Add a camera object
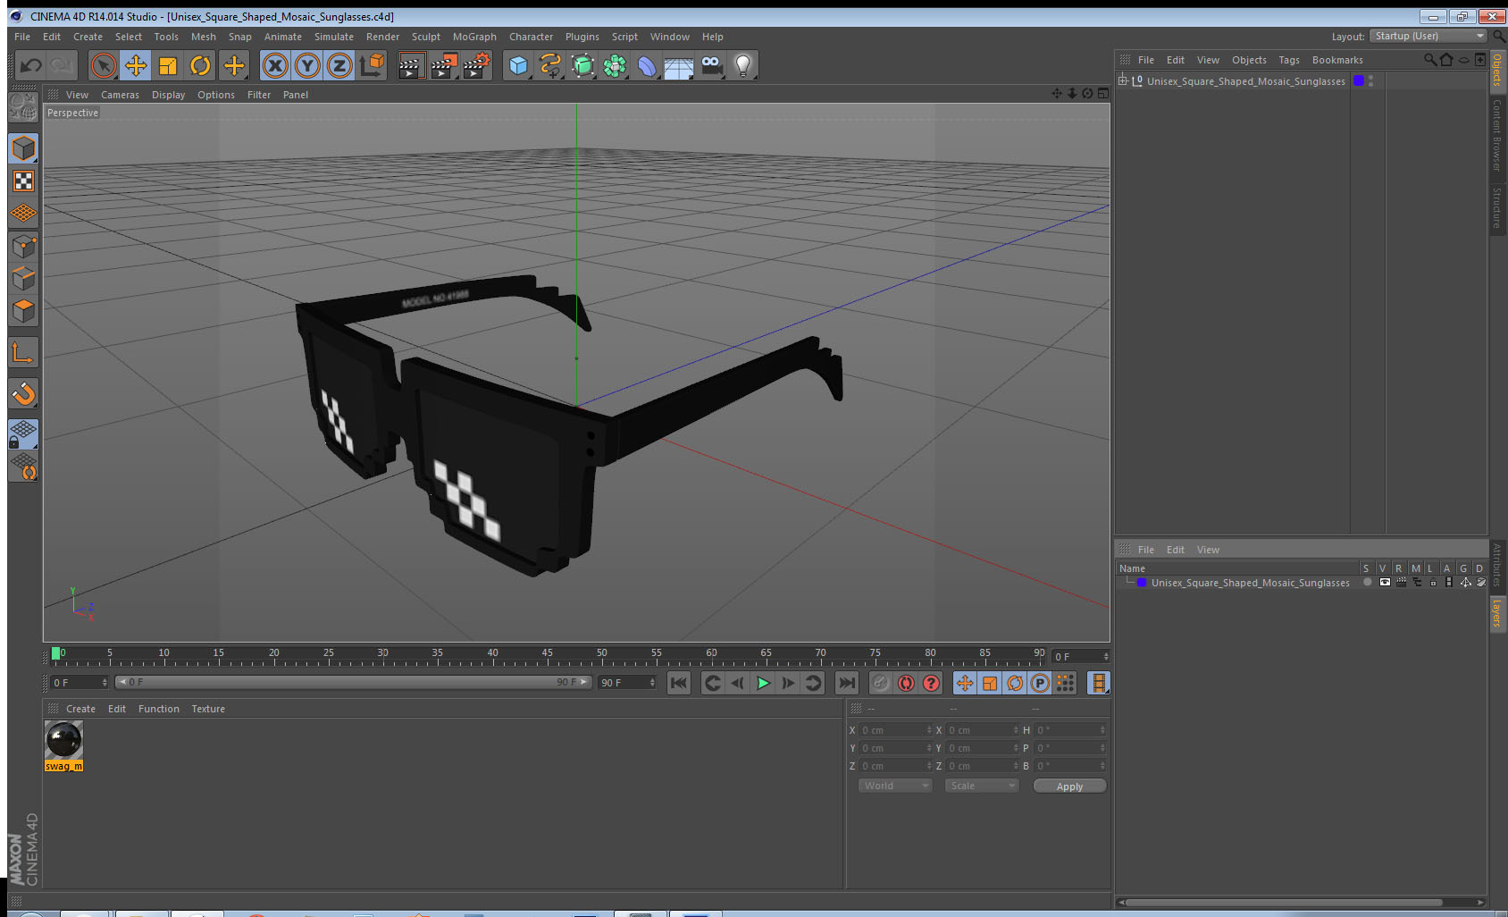This screenshot has width=1508, height=917. (711, 65)
